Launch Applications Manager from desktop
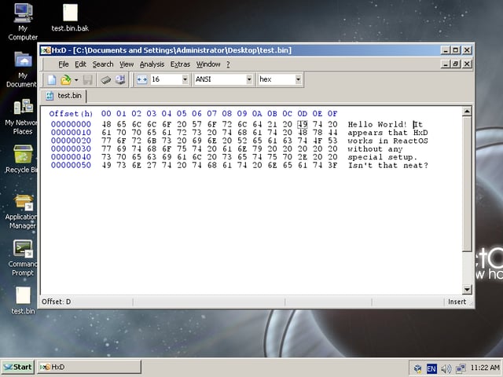 point(21,211)
